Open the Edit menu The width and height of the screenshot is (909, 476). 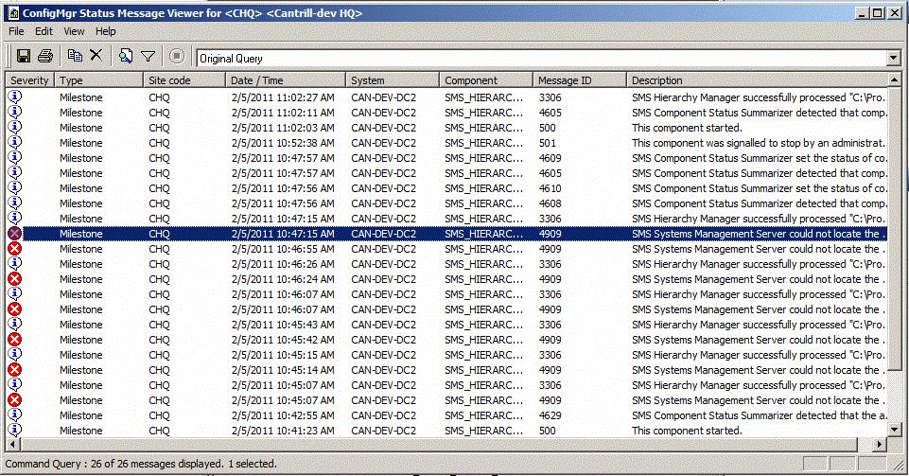click(x=44, y=31)
